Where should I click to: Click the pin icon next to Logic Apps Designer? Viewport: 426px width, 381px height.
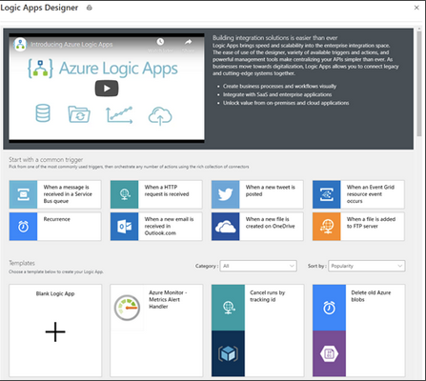pyautogui.click(x=90, y=8)
